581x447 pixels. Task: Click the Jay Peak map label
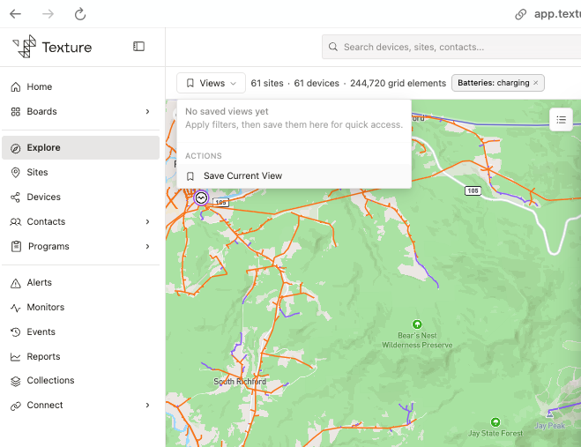coord(550,426)
